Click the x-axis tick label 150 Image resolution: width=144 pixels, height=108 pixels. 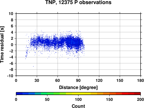point(120,80)
